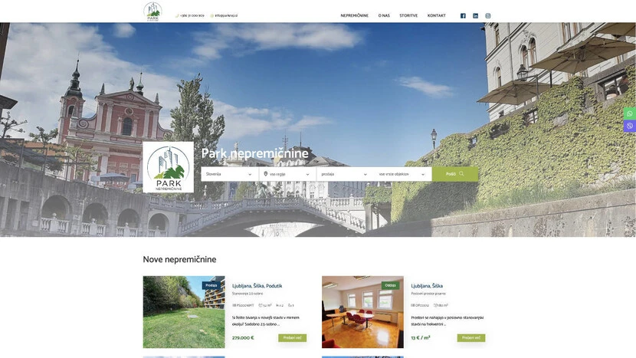The height and width of the screenshot is (358, 636).
Task: Click 'Preberi več' for 279.000 € listing
Action: point(292,338)
